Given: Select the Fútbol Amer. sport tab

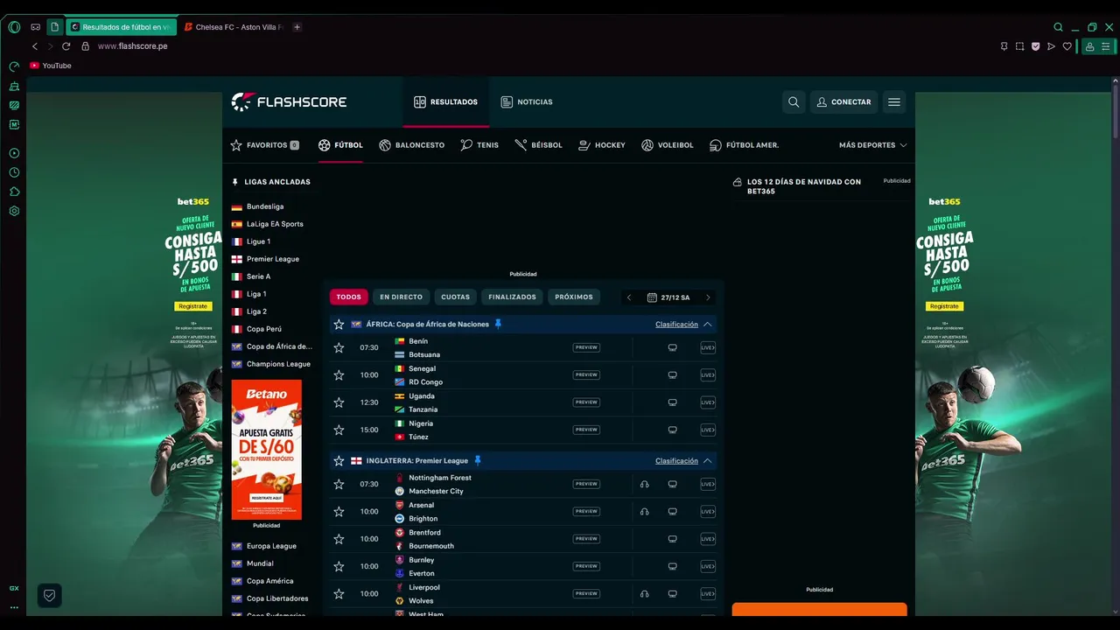Looking at the screenshot, I should click(744, 145).
